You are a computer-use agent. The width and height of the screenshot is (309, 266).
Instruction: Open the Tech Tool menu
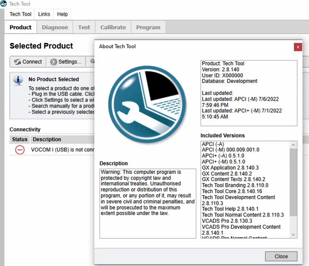click(x=20, y=14)
